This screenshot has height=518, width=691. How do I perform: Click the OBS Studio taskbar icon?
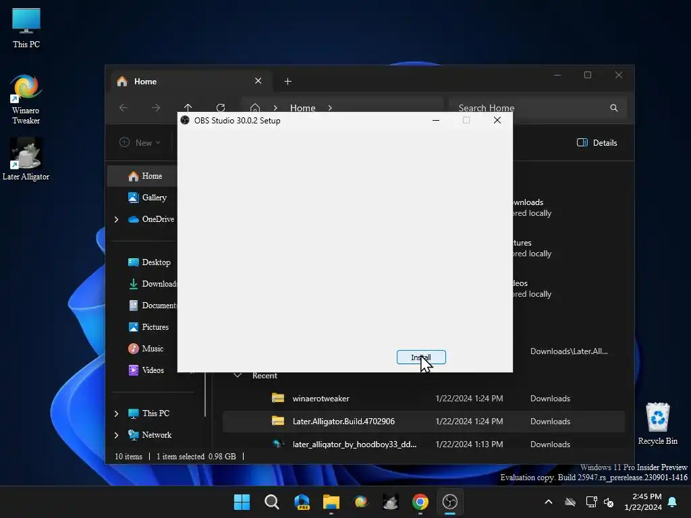449,502
